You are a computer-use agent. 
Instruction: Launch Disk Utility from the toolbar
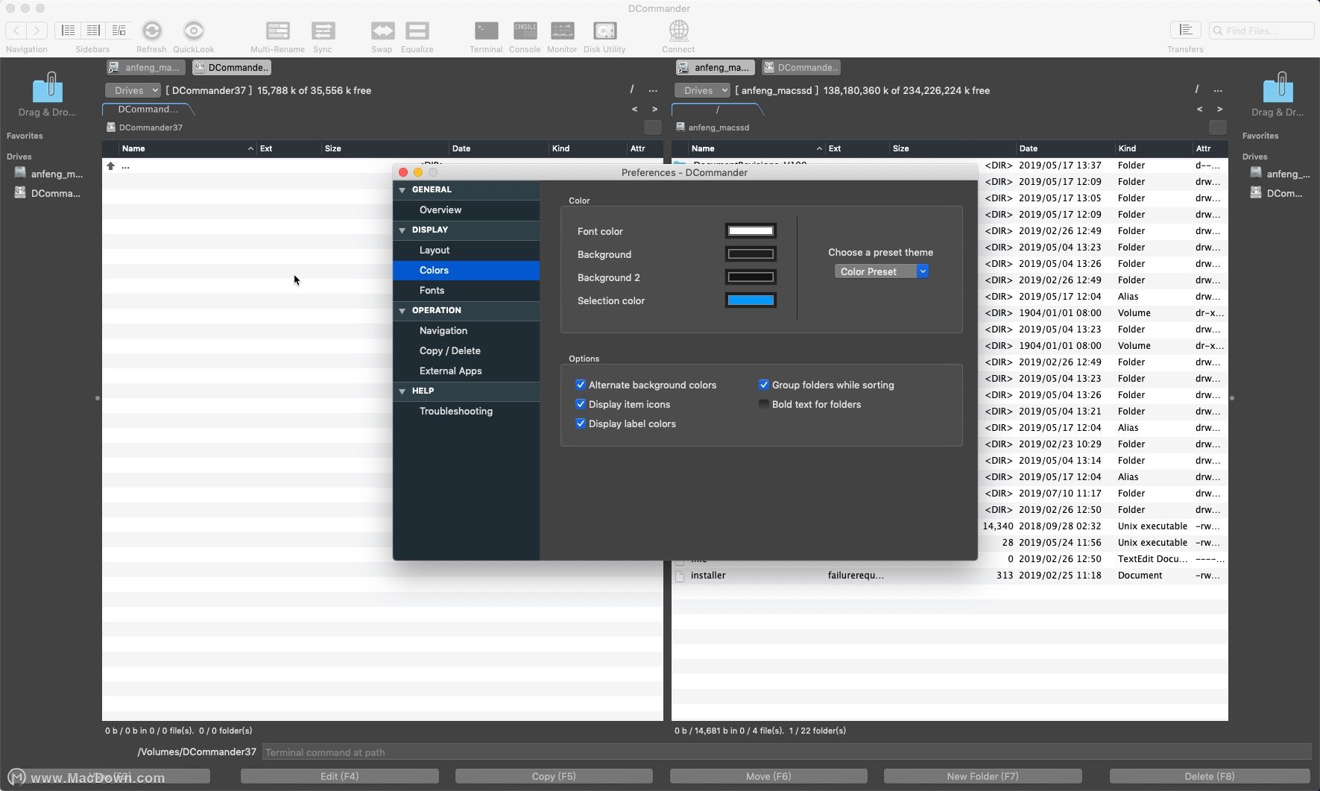click(604, 31)
